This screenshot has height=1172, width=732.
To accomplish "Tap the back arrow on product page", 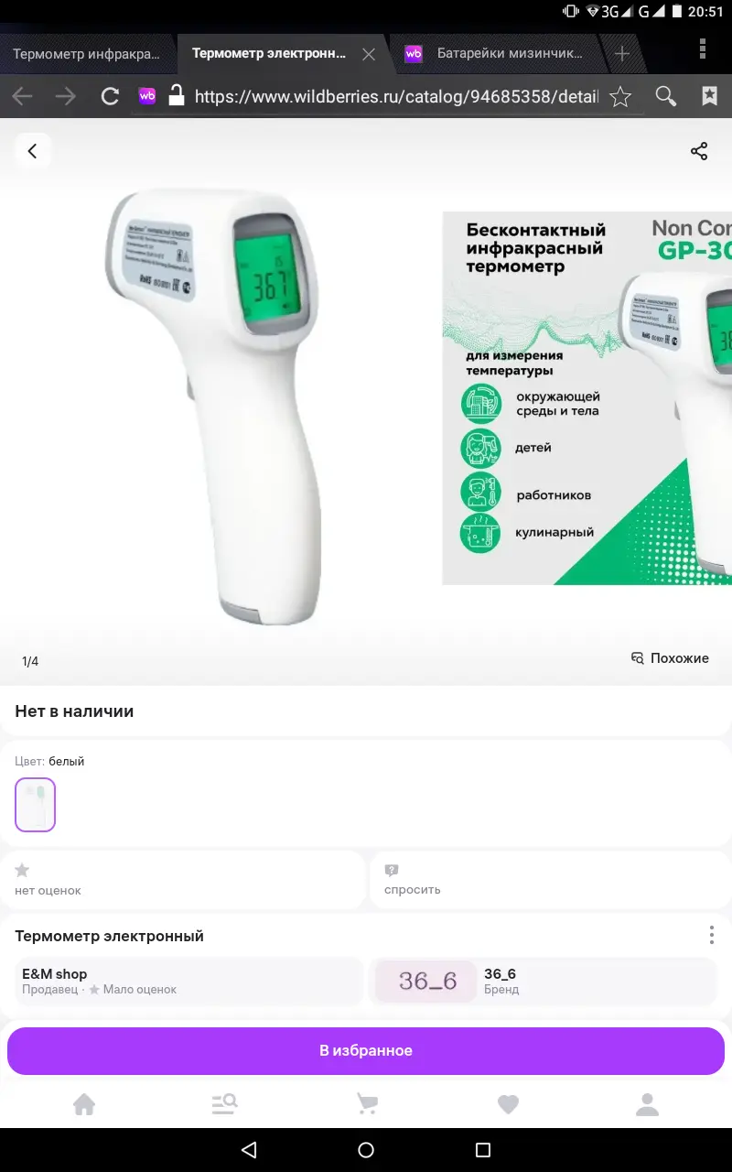I will (32, 151).
